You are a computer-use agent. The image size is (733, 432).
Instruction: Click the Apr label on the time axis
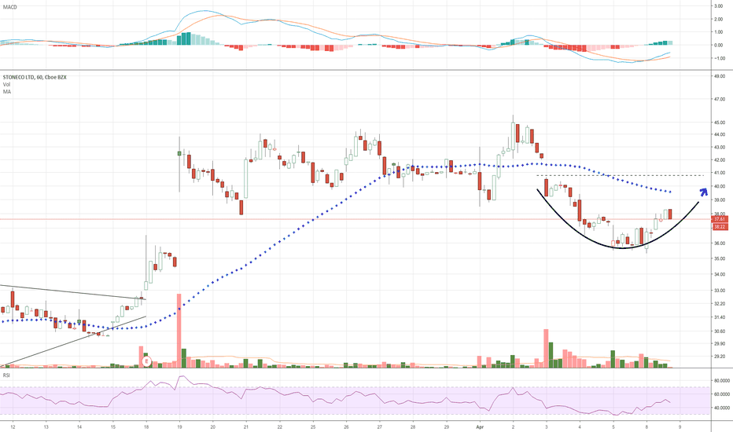point(479,427)
